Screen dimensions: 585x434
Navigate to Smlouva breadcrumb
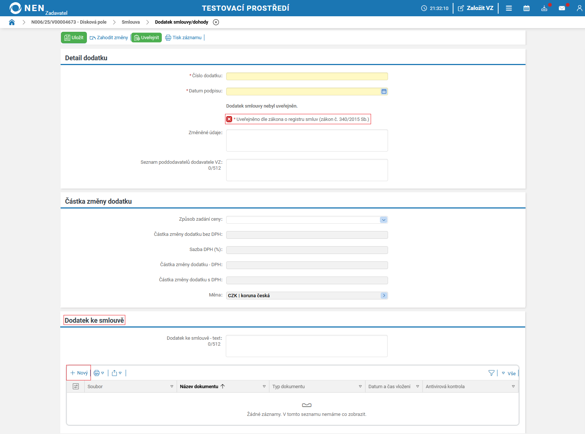[131, 22]
